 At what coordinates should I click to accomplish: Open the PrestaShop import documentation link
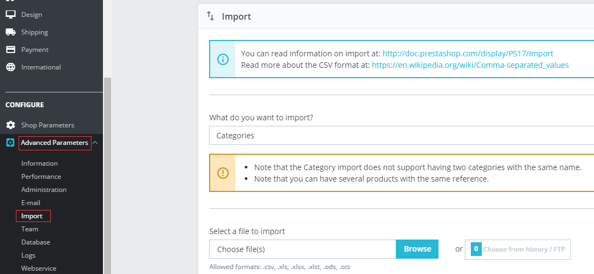pyautogui.click(x=468, y=54)
